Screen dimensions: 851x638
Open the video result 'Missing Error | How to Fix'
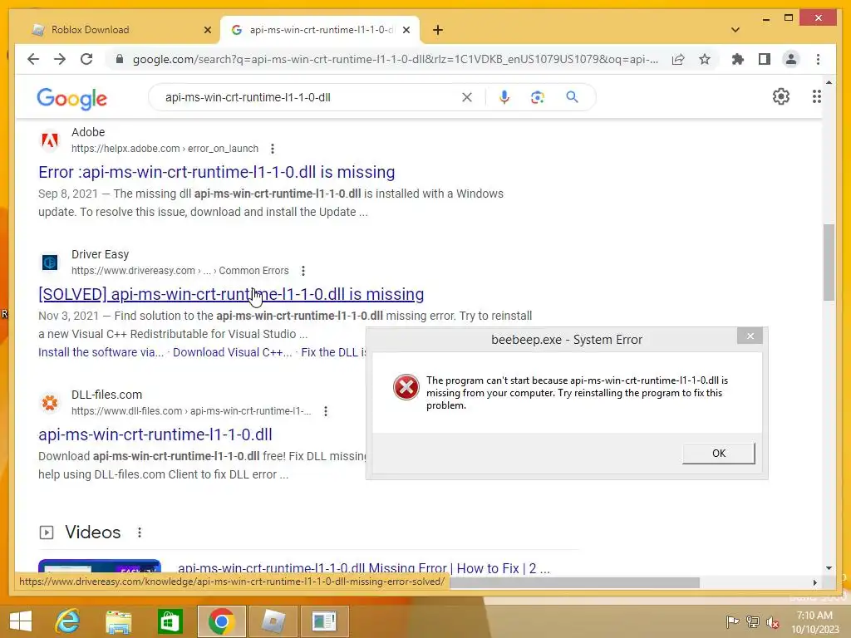pyautogui.click(x=364, y=568)
